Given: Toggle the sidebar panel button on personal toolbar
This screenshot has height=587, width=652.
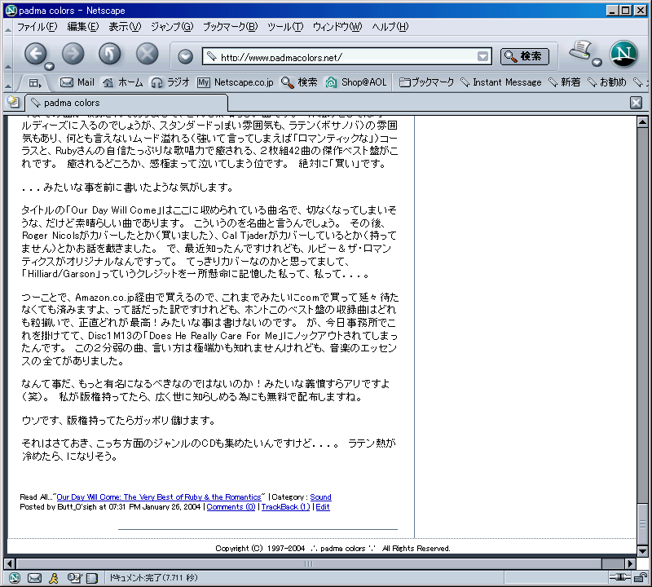Looking at the screenshot, I should [x=35, y=83].
